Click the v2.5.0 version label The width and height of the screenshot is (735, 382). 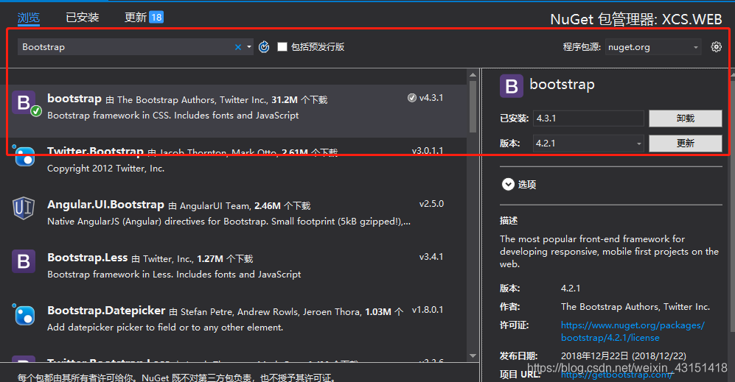(x=431, y=204)
